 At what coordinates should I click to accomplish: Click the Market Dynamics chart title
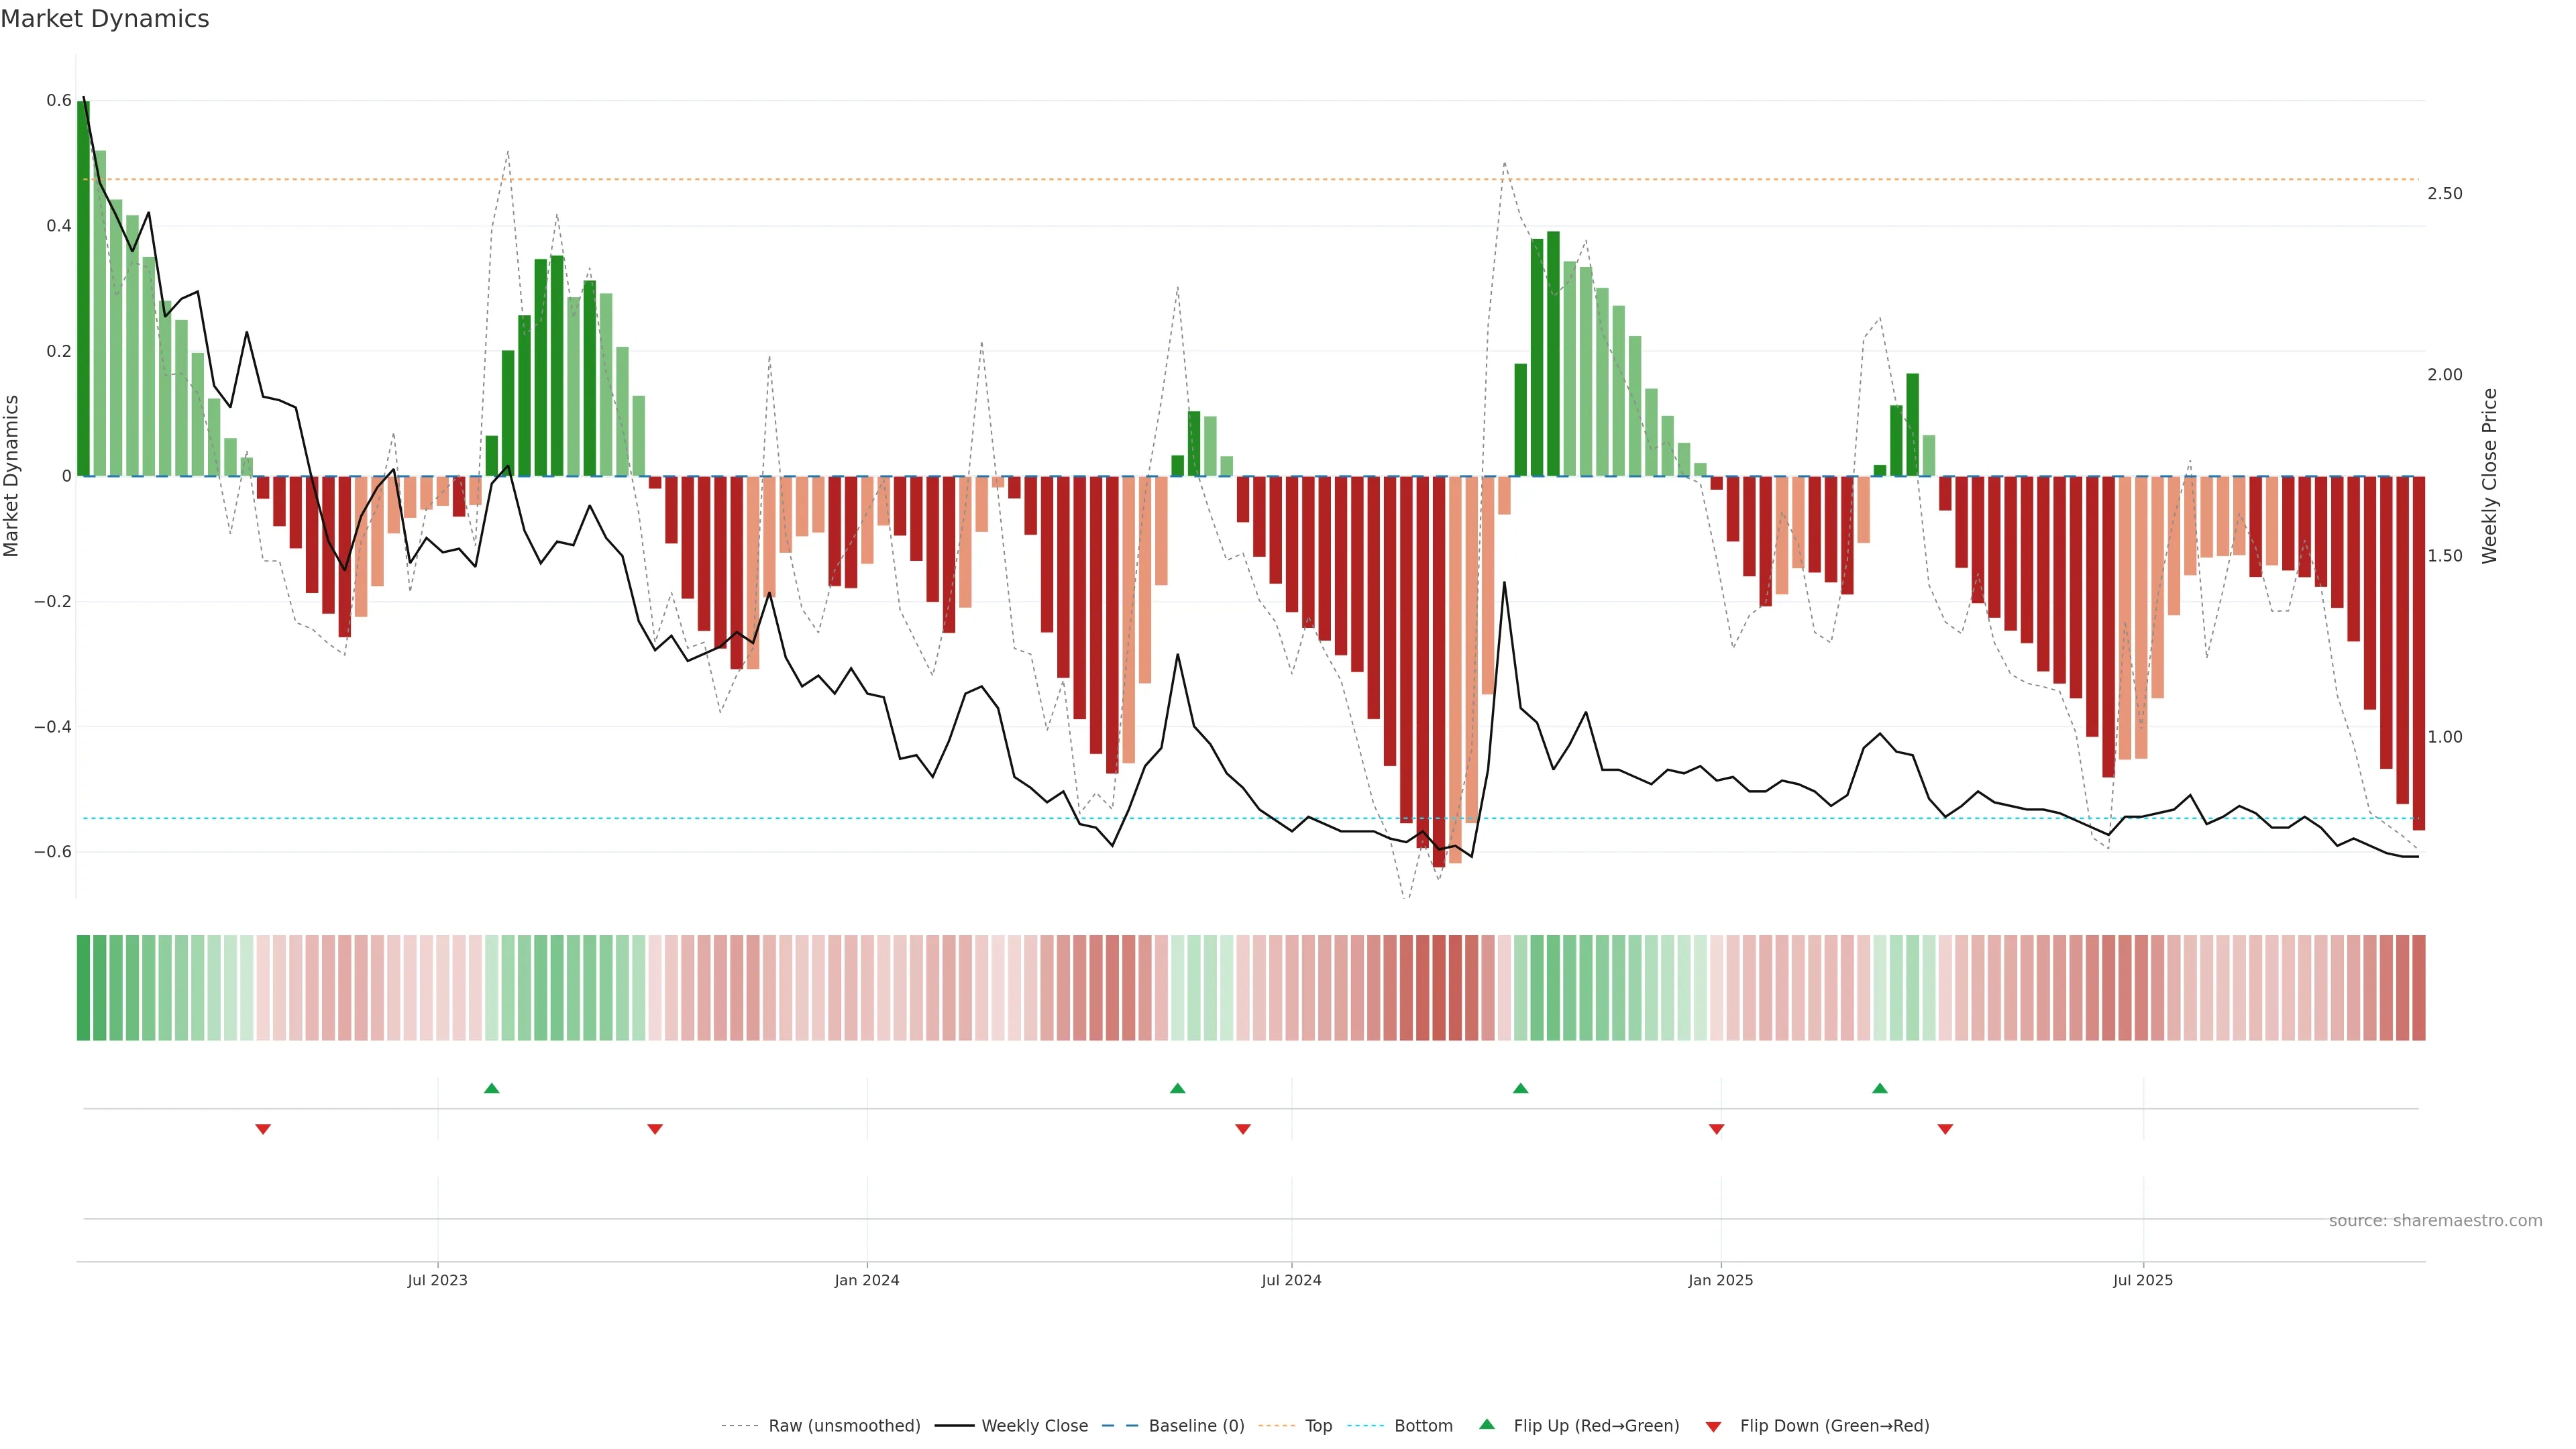pos(105,19)
